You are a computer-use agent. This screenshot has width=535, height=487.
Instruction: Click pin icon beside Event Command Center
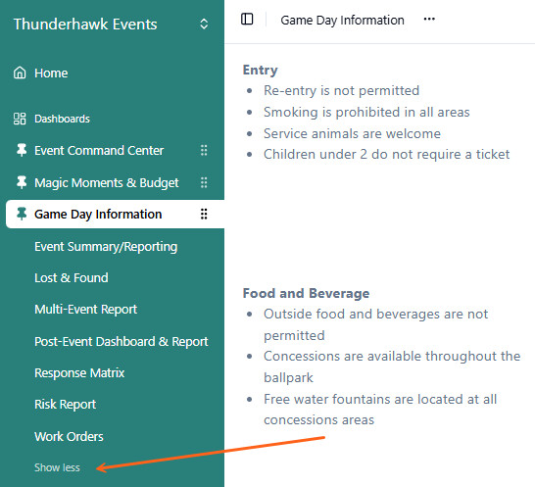point(22,150)
